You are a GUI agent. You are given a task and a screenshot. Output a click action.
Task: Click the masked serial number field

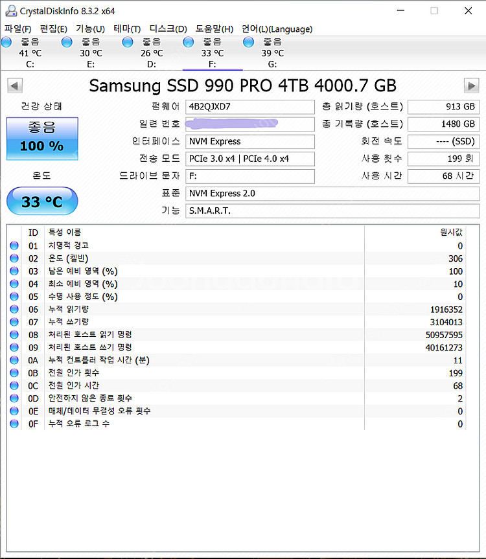[250, 124]
